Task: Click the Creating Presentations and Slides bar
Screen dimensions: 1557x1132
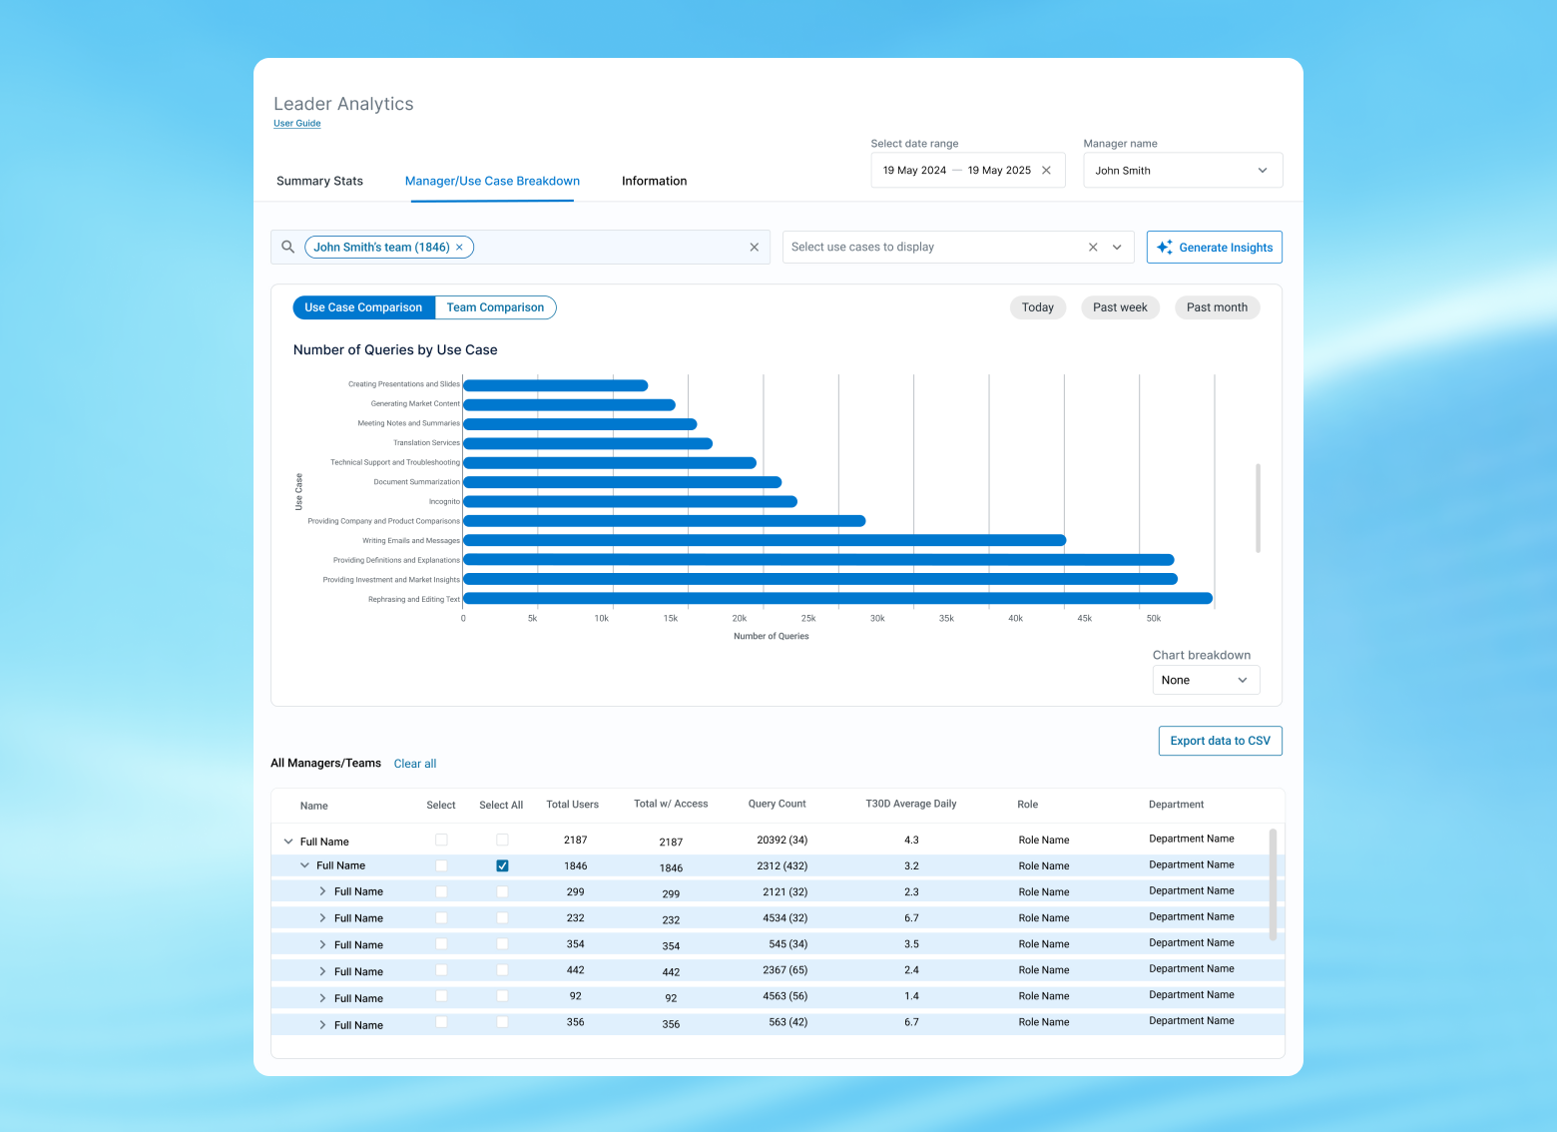Action: (556, 385)
